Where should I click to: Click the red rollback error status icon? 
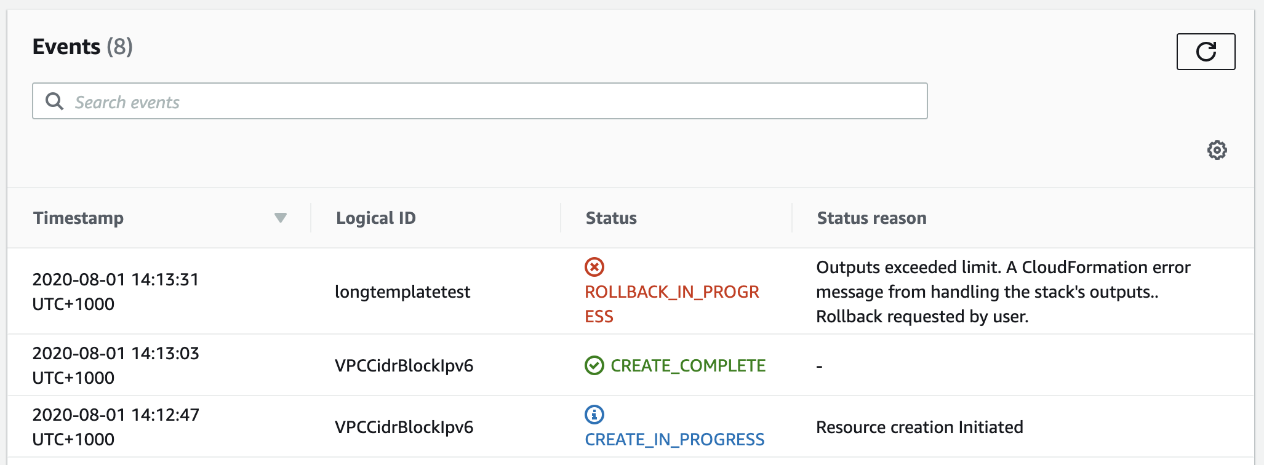(594, 267)
